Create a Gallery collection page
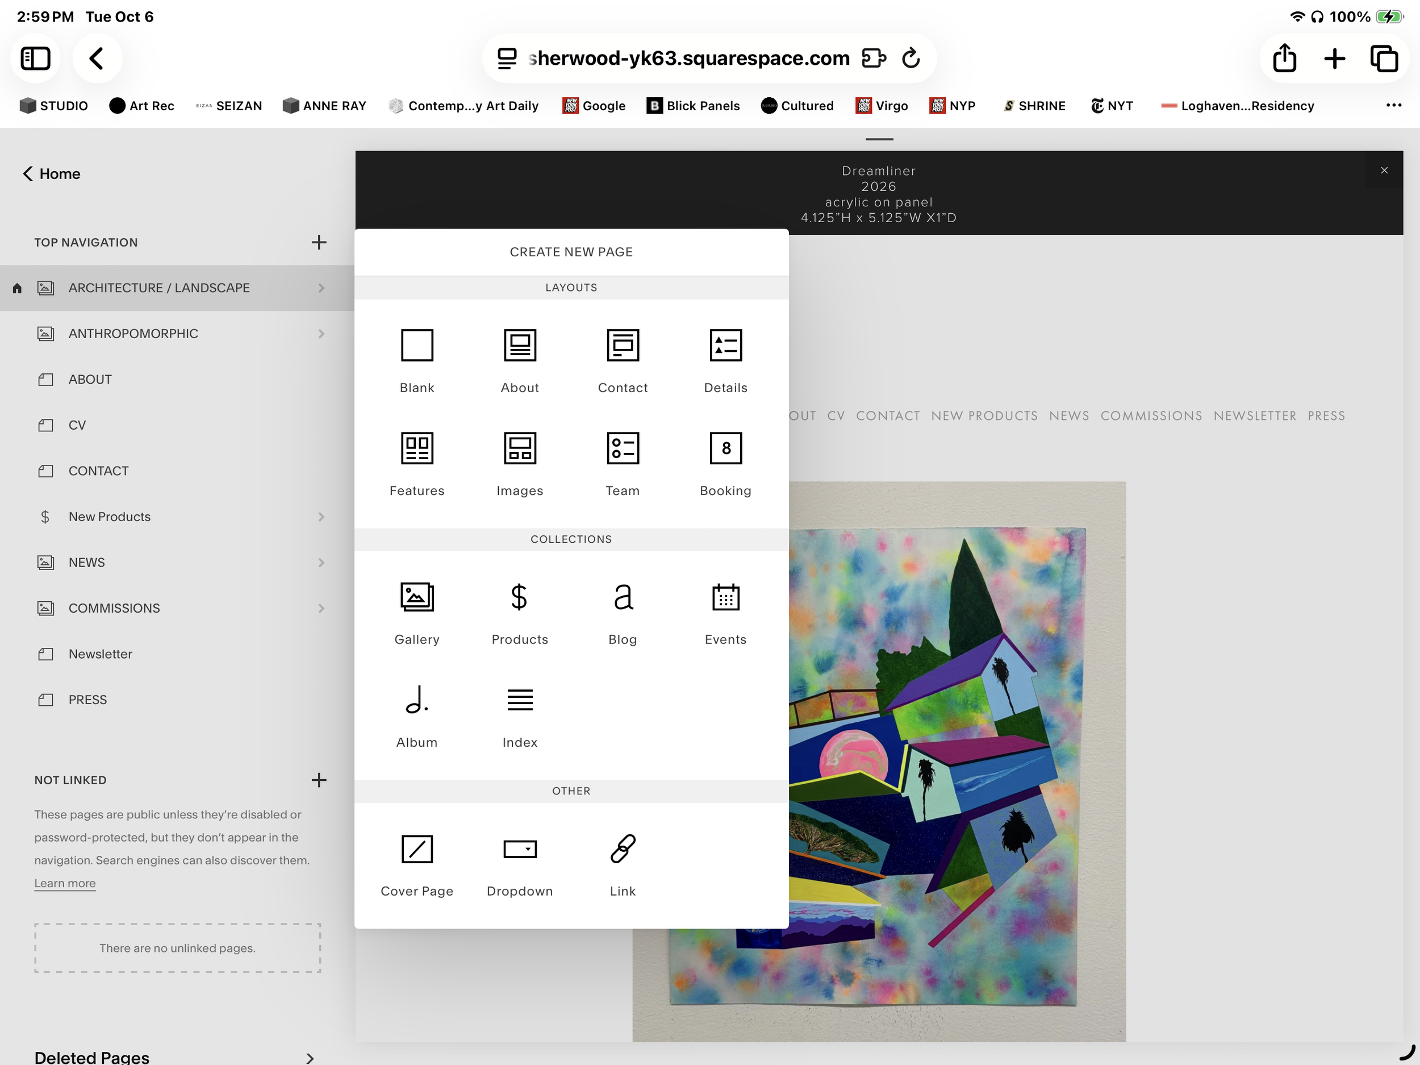This screenshot has height=1065, width=1420. click(416, 612)
